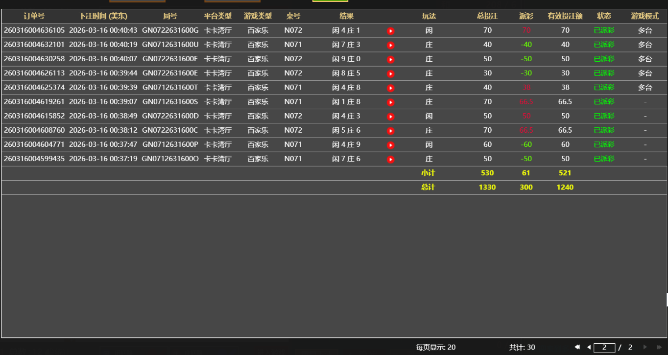Image resolution: width=668 pixels, height=355 pixels.
Task: Jump to the first page with double-arrow icon
Action: point(577,347)
